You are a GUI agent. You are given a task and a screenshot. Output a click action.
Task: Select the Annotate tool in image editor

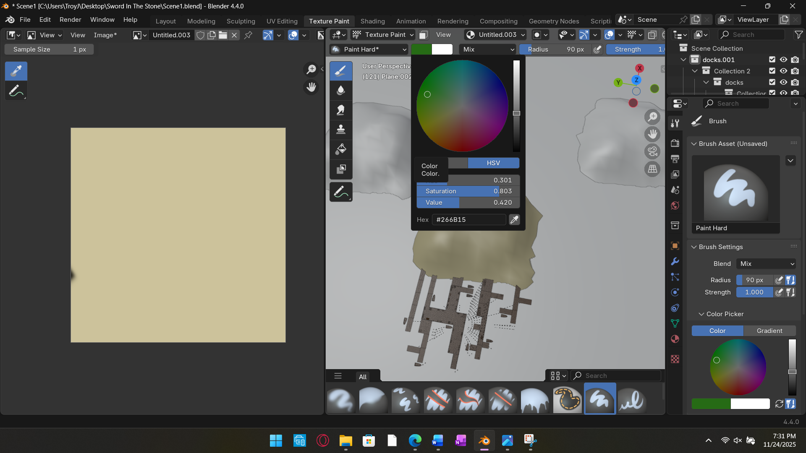[16, 91]
